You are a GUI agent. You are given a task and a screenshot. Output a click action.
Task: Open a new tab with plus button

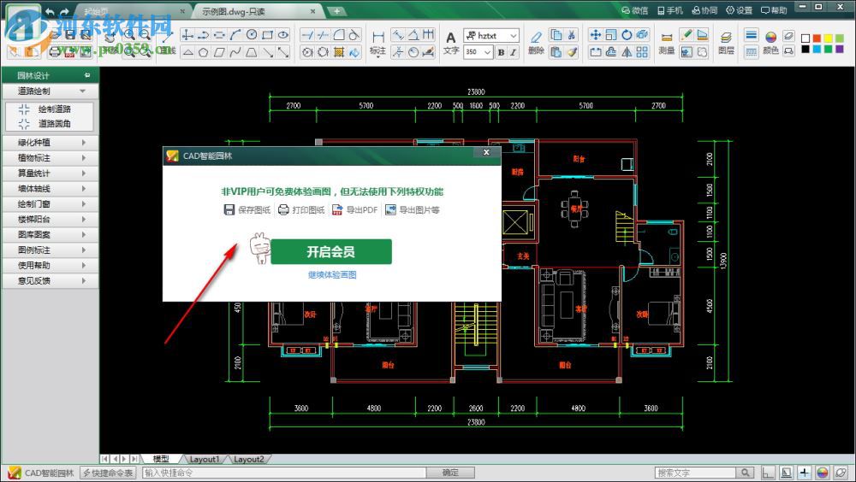tap(336, 11)
